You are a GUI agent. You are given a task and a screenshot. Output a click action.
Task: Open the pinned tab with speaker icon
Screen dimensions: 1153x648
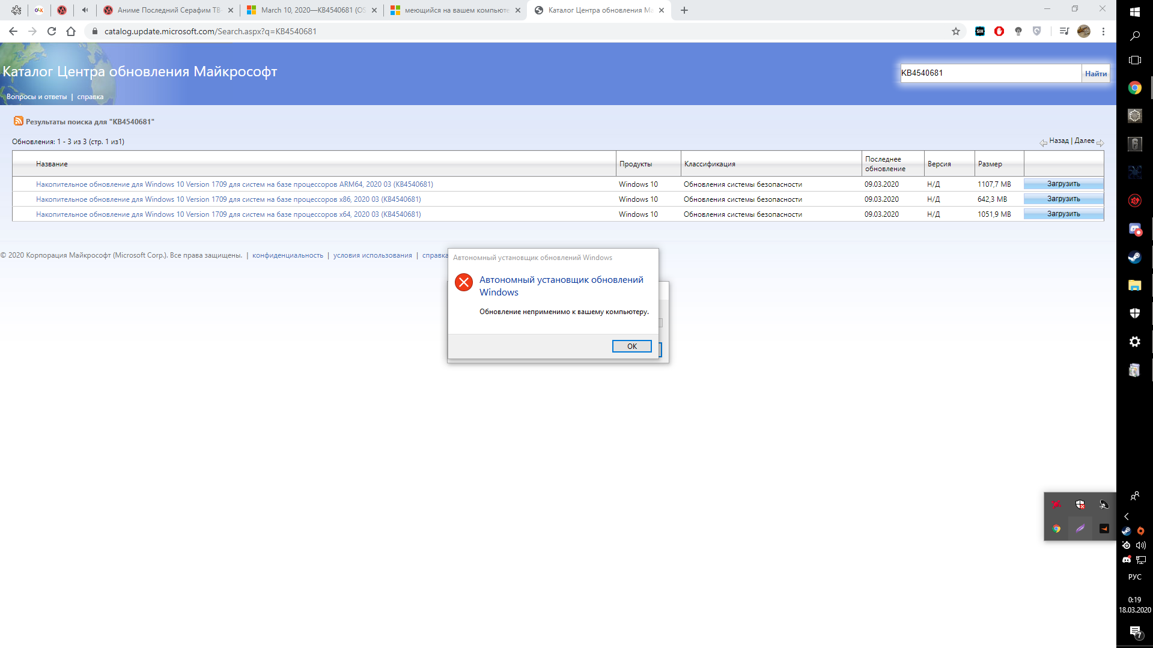point(85,10)
